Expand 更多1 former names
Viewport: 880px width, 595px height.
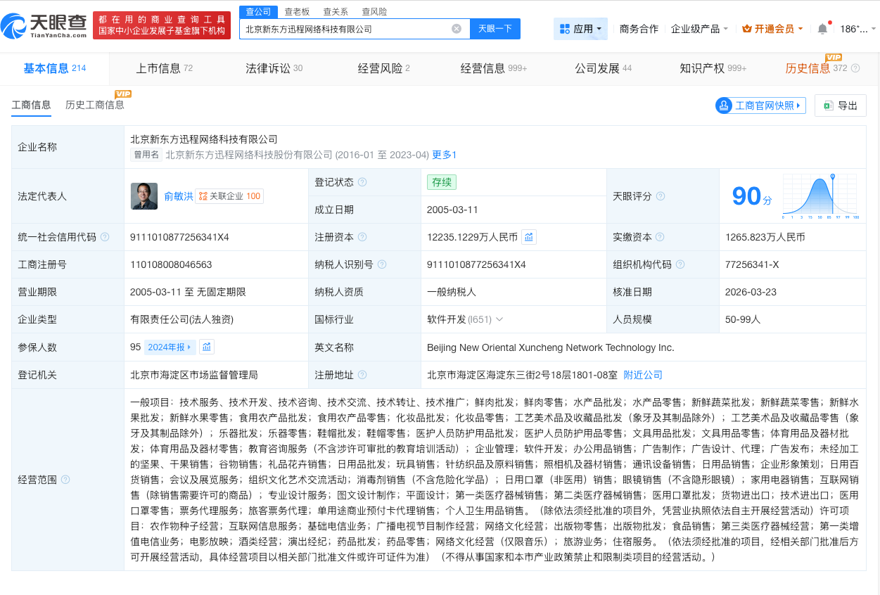(445, 155)
